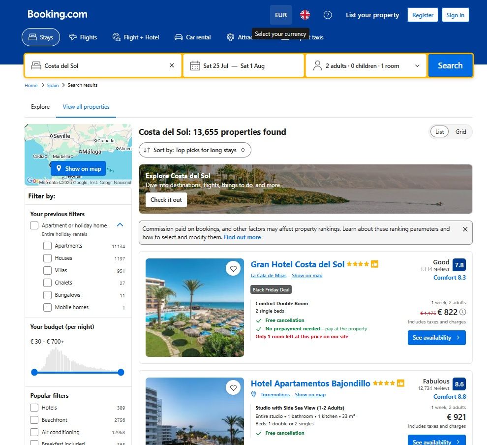The height and width of the screenshot is (445, 487).
Task: Select the Flights navigation tab
Action: point(83,37)
